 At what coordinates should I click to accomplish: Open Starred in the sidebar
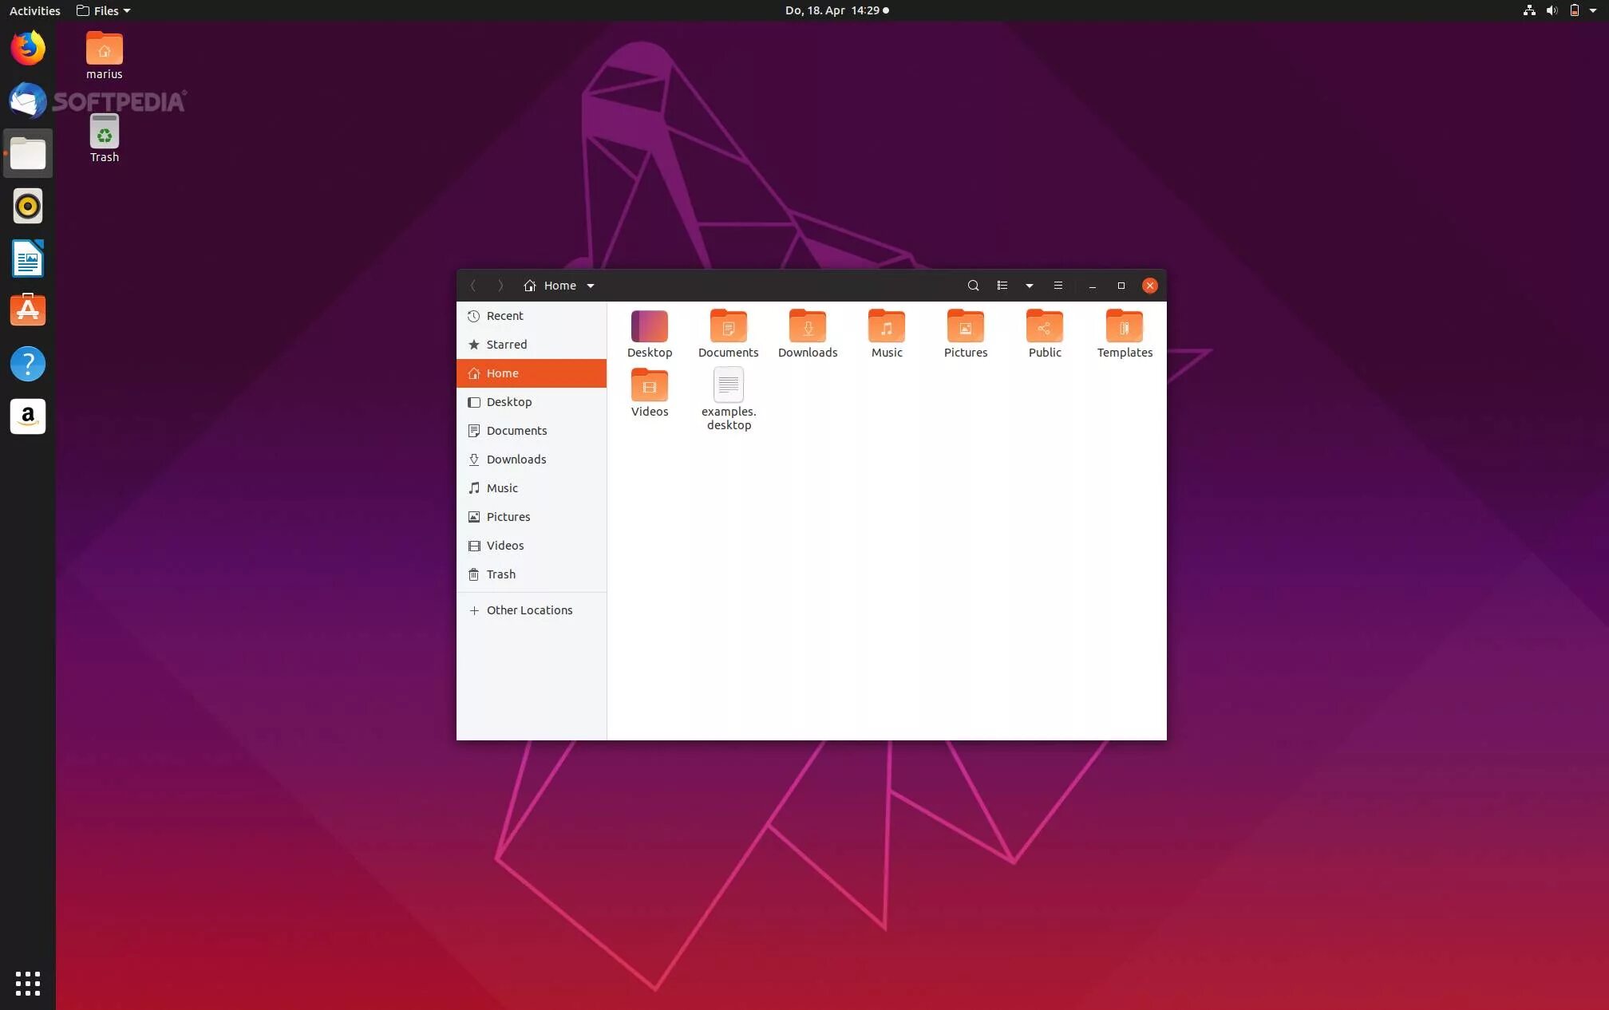coord(506,345)
